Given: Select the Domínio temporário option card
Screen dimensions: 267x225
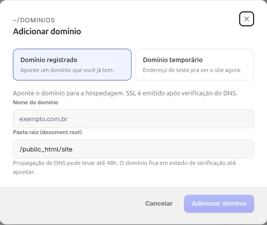Looking at the screenshot, I should 195,65.
